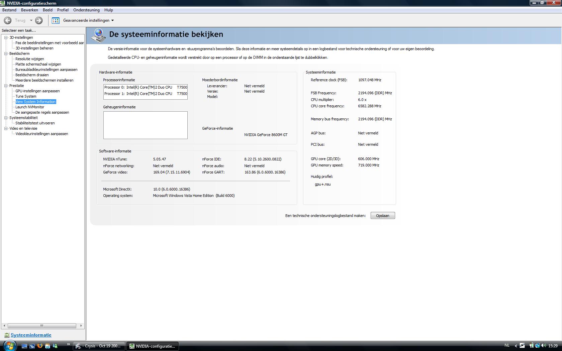Collapse the Beeldscherm tree node
The image size is (562, 351).
(x=6, y=53)
